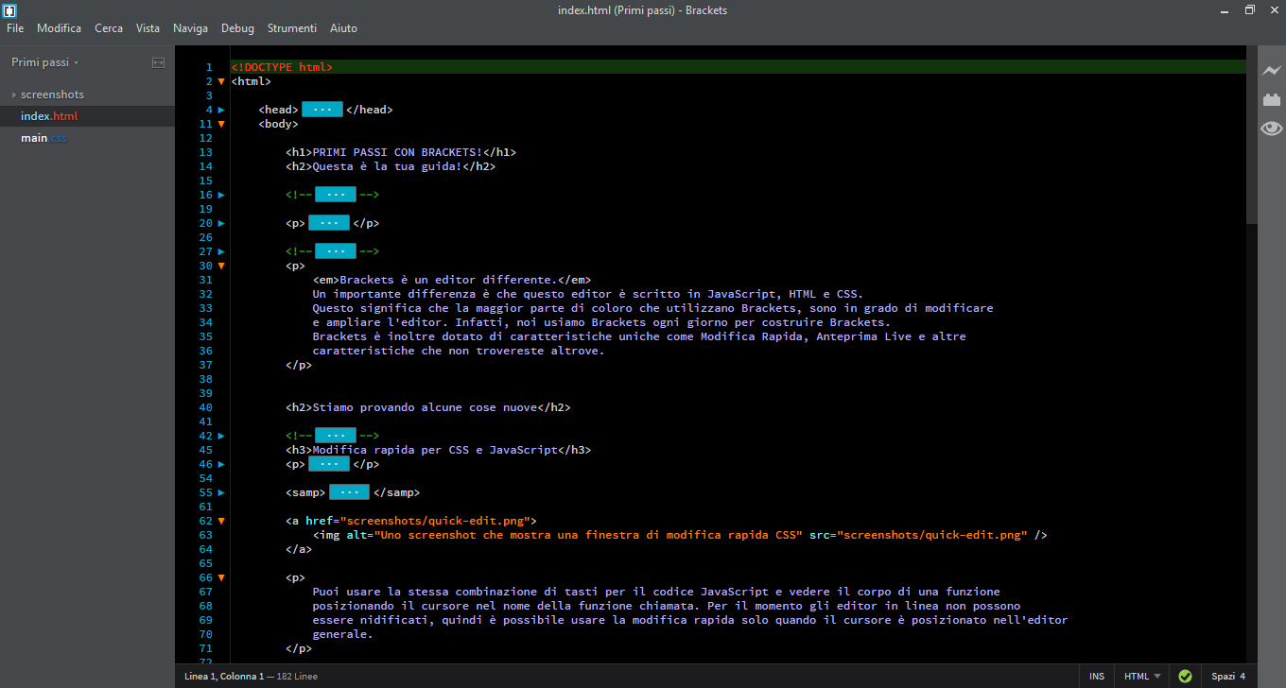Screen dimensions: 1286x688
Task: Open Live Preview lightning bolt icon
Action: click(1271, 71)
